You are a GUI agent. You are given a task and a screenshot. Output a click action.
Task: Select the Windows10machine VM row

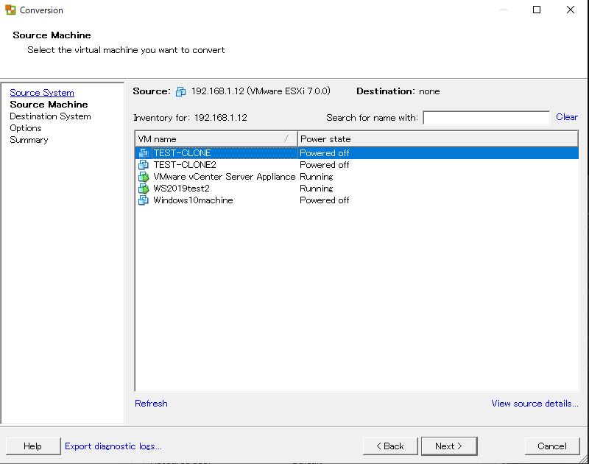356,200
